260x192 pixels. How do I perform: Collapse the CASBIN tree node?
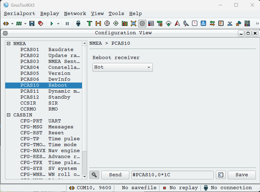point(8,115)
